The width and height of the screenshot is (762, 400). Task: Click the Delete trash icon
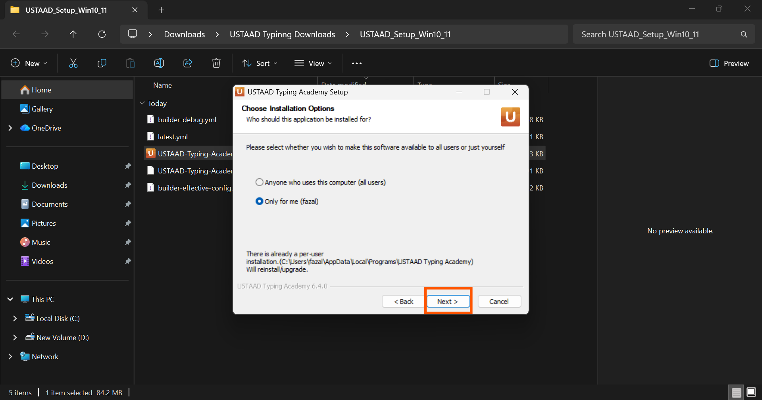click(x=216, y=63)
